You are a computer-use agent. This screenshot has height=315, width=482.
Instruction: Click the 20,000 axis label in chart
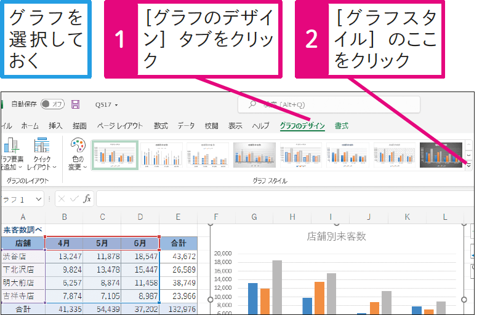point(223,254)
